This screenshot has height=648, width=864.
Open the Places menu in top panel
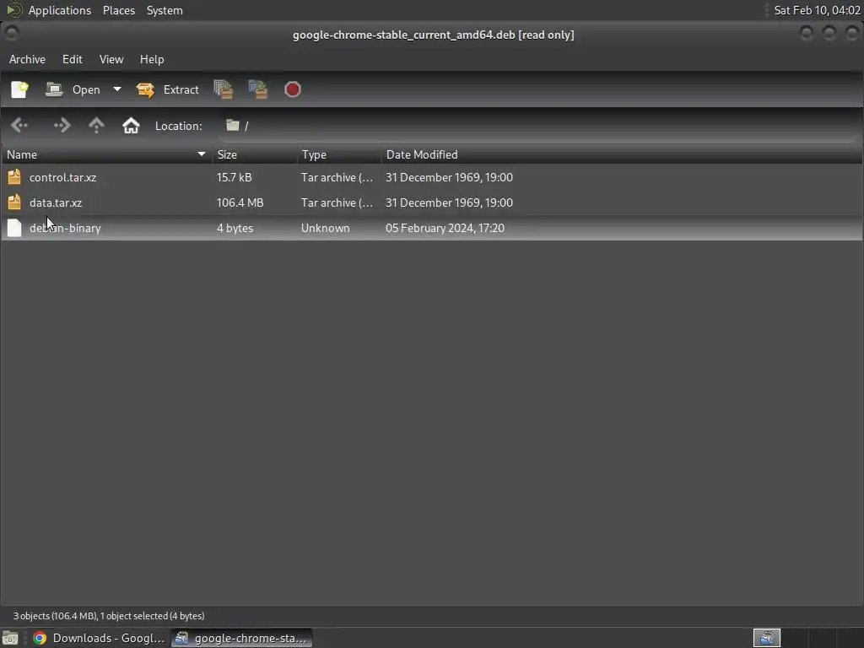118,10
